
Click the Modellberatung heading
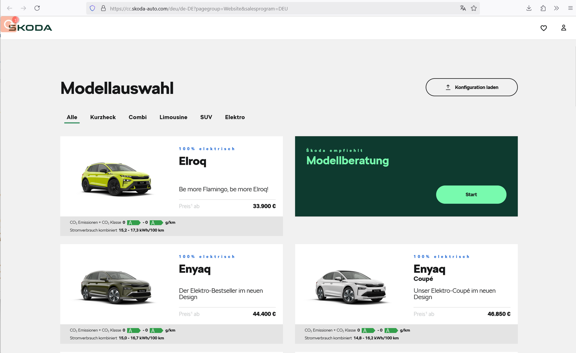[348, 160]
